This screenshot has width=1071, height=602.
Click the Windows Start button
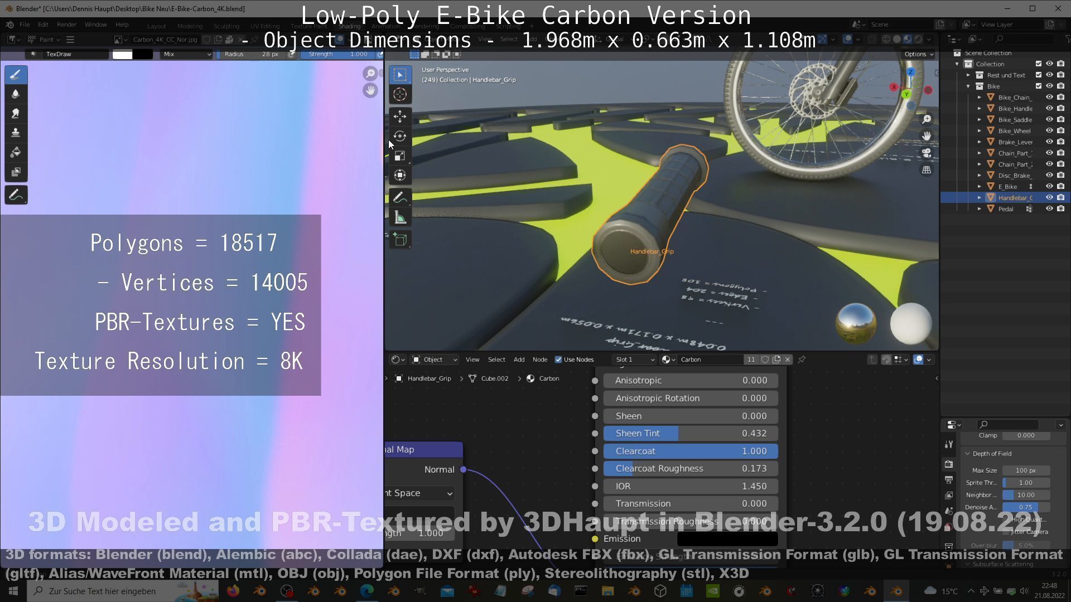pos(13,591)
